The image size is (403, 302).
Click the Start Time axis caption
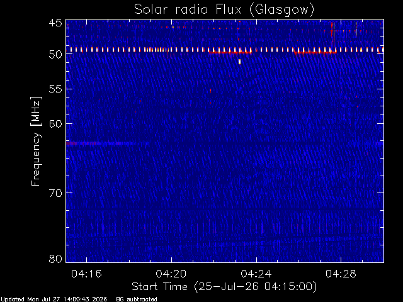click(x=224, y=287)
